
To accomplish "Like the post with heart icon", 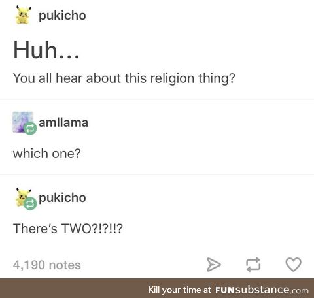I will click(294, 265).
